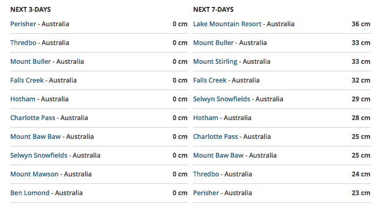Open Selwyn Snowfields in the 3-day column
The width and height of the screenshot is (384, 207).
(39, 156)
